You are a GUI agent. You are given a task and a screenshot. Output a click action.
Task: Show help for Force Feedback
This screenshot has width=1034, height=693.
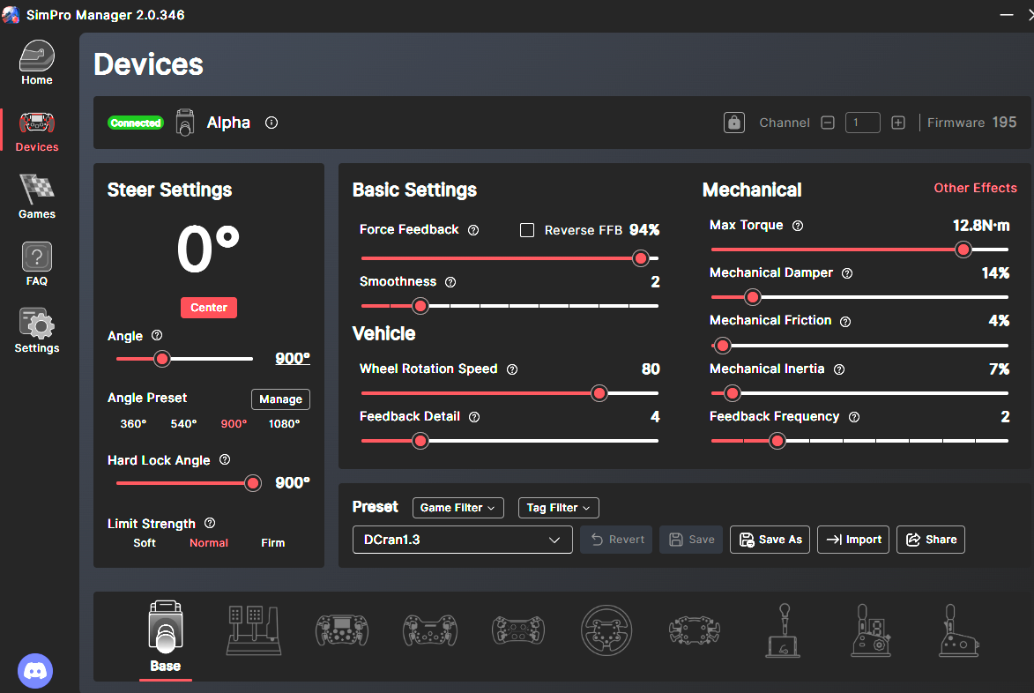[x=473, y=230]
